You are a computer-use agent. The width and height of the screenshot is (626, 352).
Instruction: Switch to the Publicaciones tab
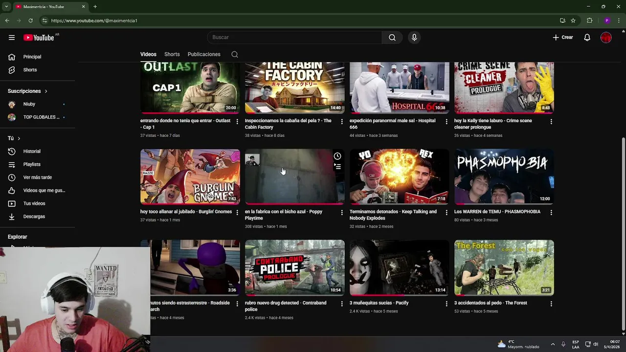click(204, 54)
